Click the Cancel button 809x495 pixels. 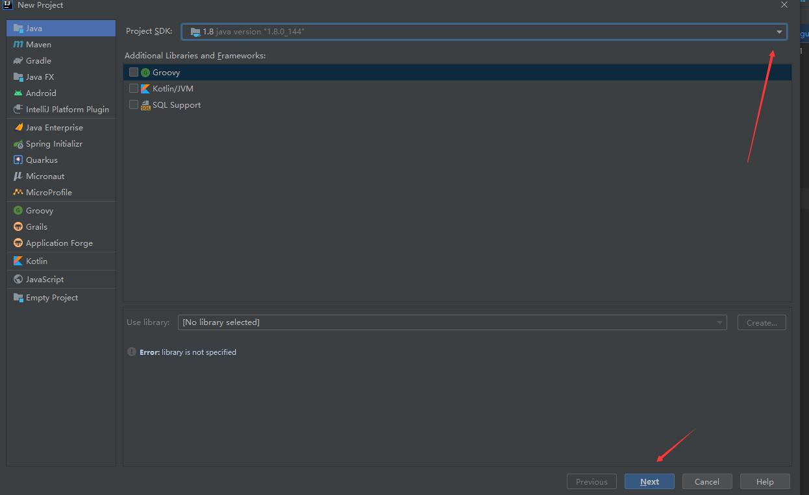(x=707, y=481)
